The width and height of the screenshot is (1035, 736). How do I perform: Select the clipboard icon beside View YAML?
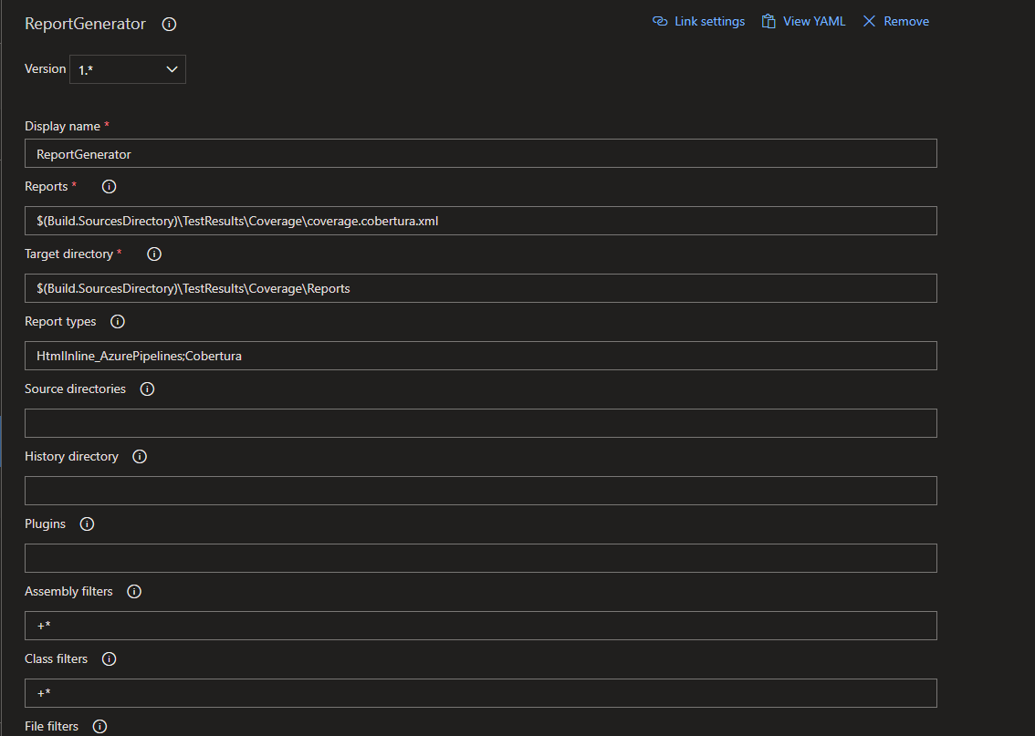point(768,20)
